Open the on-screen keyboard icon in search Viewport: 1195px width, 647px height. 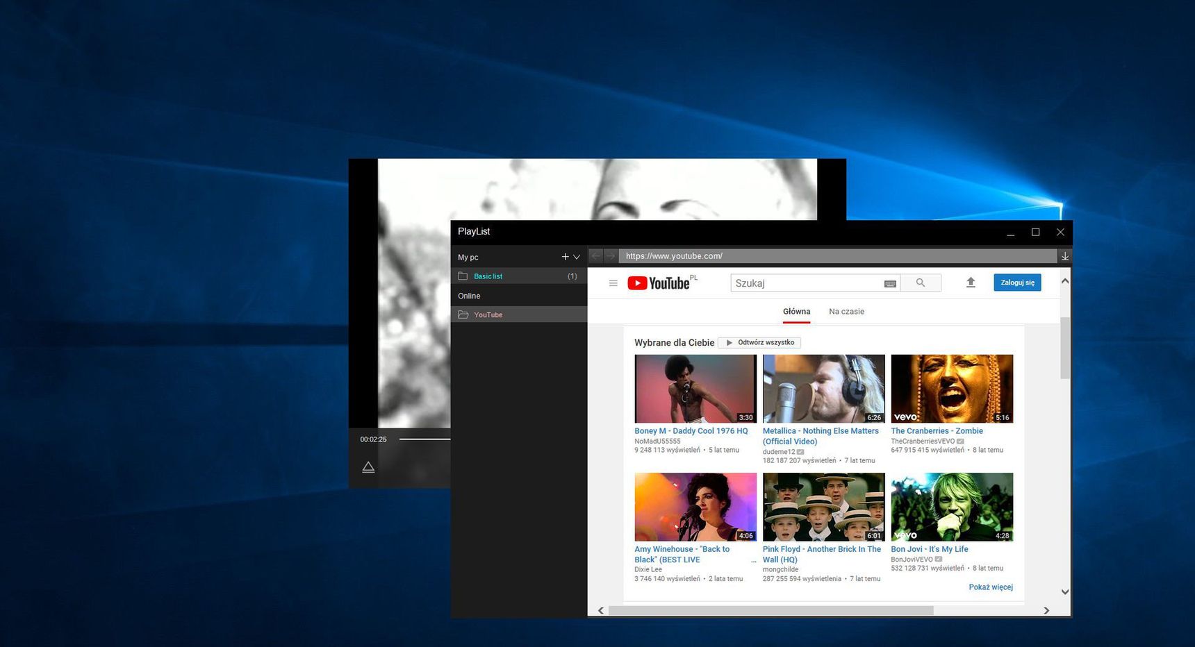click(890, 283)
